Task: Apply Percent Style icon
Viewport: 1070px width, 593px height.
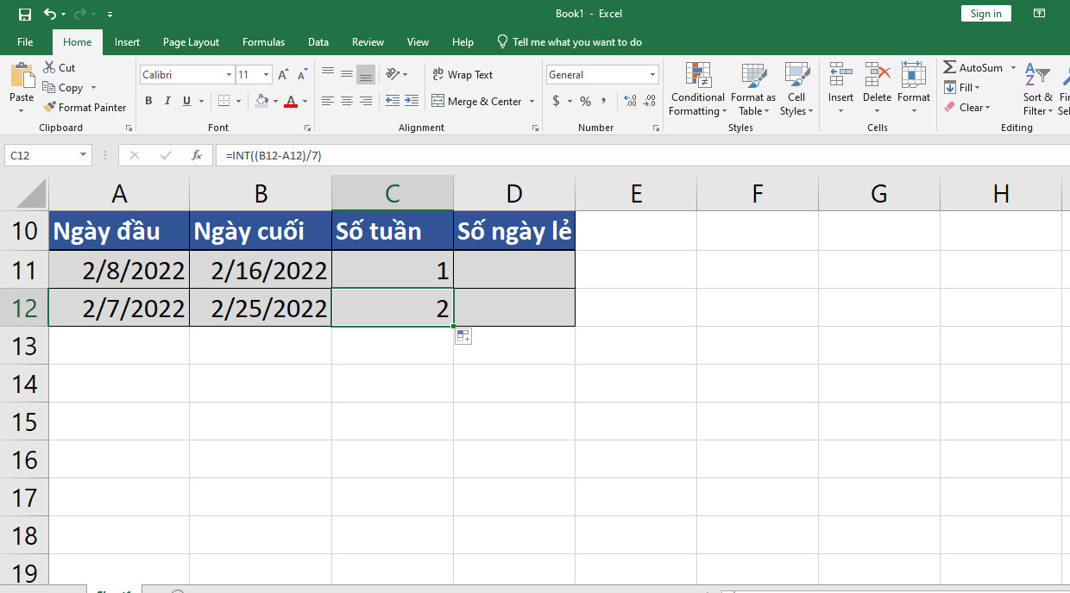Action: (586, 102)
